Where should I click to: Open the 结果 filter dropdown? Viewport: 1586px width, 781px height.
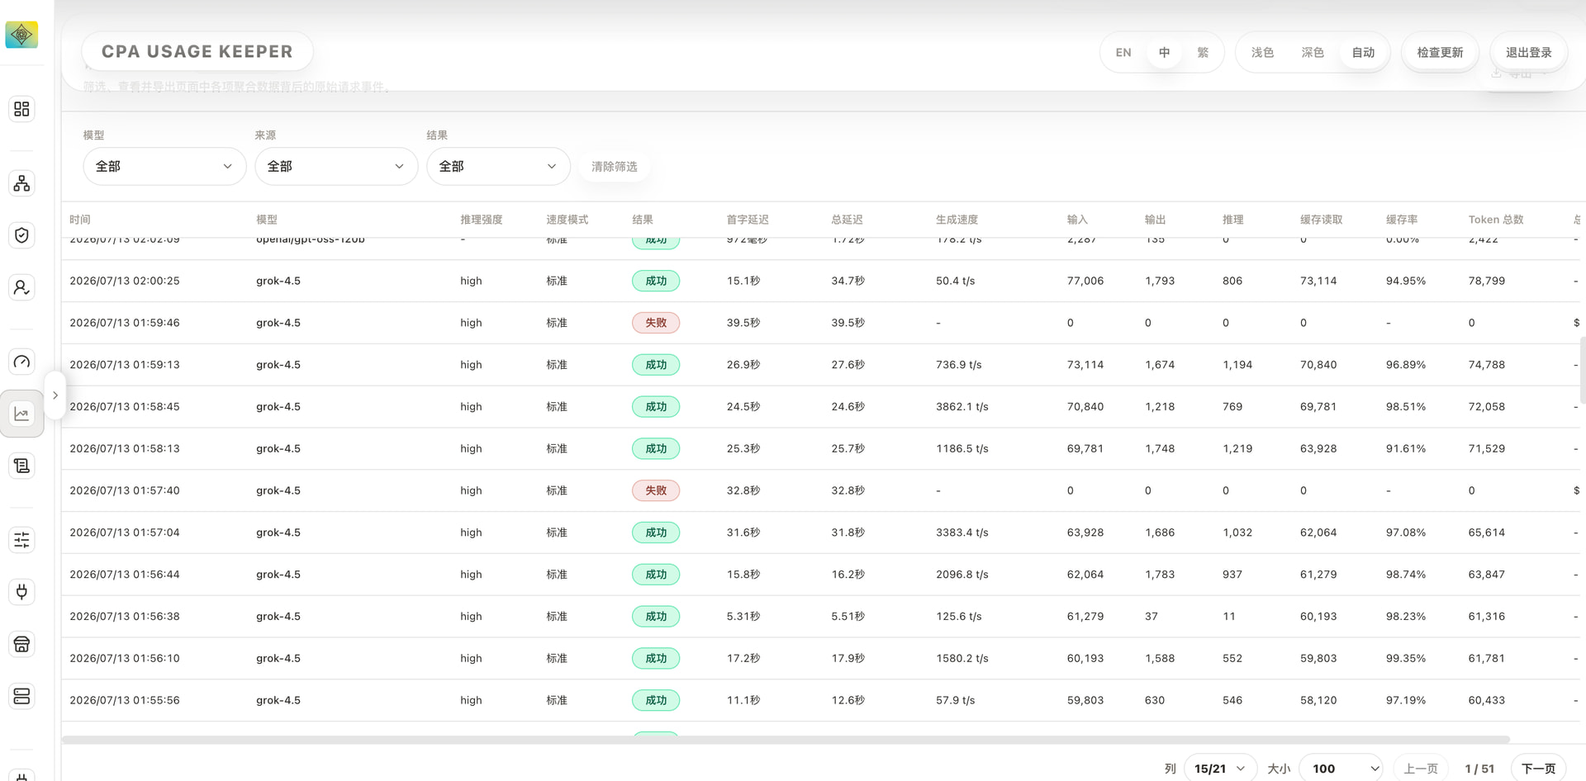[498, 166]
